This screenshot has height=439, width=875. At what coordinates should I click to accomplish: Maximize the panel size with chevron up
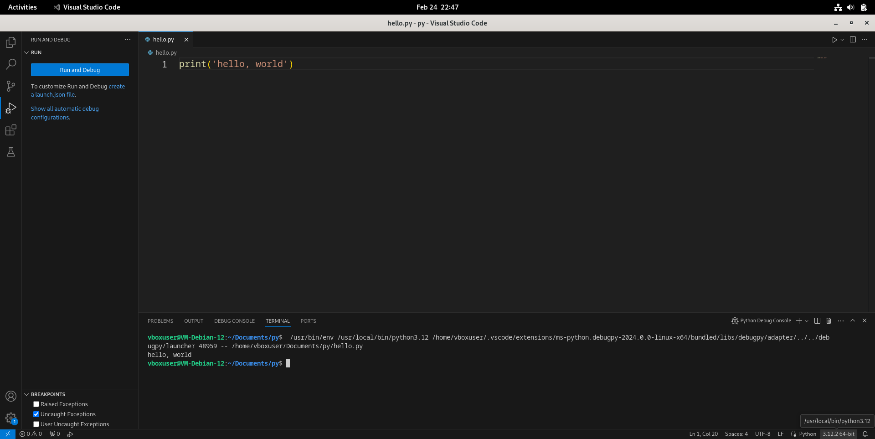pyautogui.click(x=853, y=321)
